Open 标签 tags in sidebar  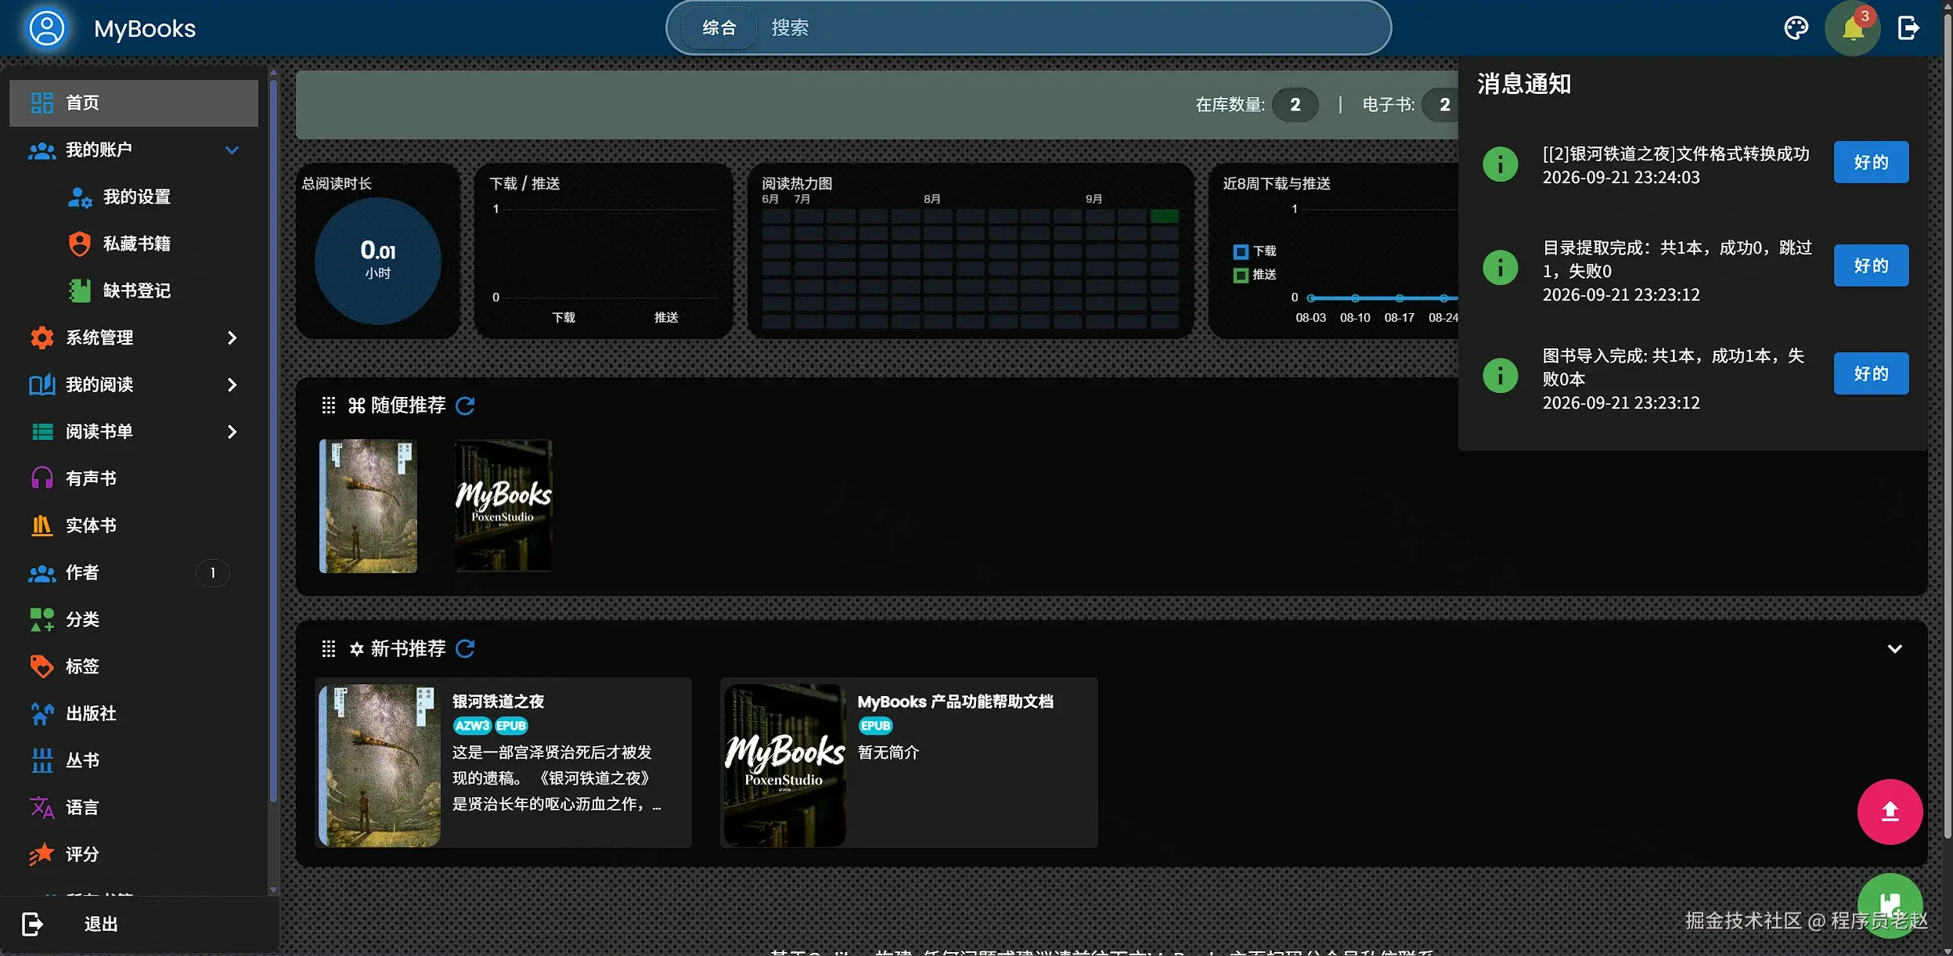click(x=133, y=666)
